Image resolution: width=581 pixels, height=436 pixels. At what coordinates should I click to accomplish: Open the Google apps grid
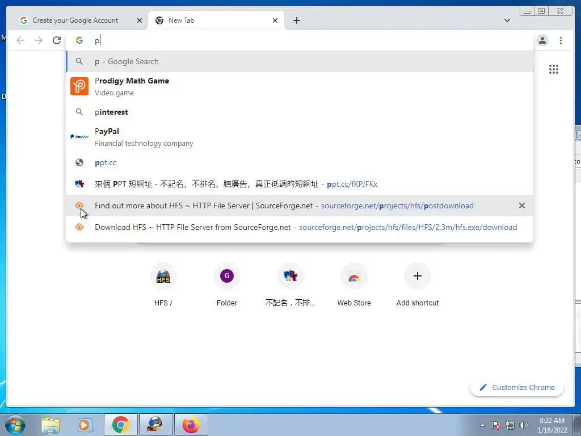(x=554, y=69)
